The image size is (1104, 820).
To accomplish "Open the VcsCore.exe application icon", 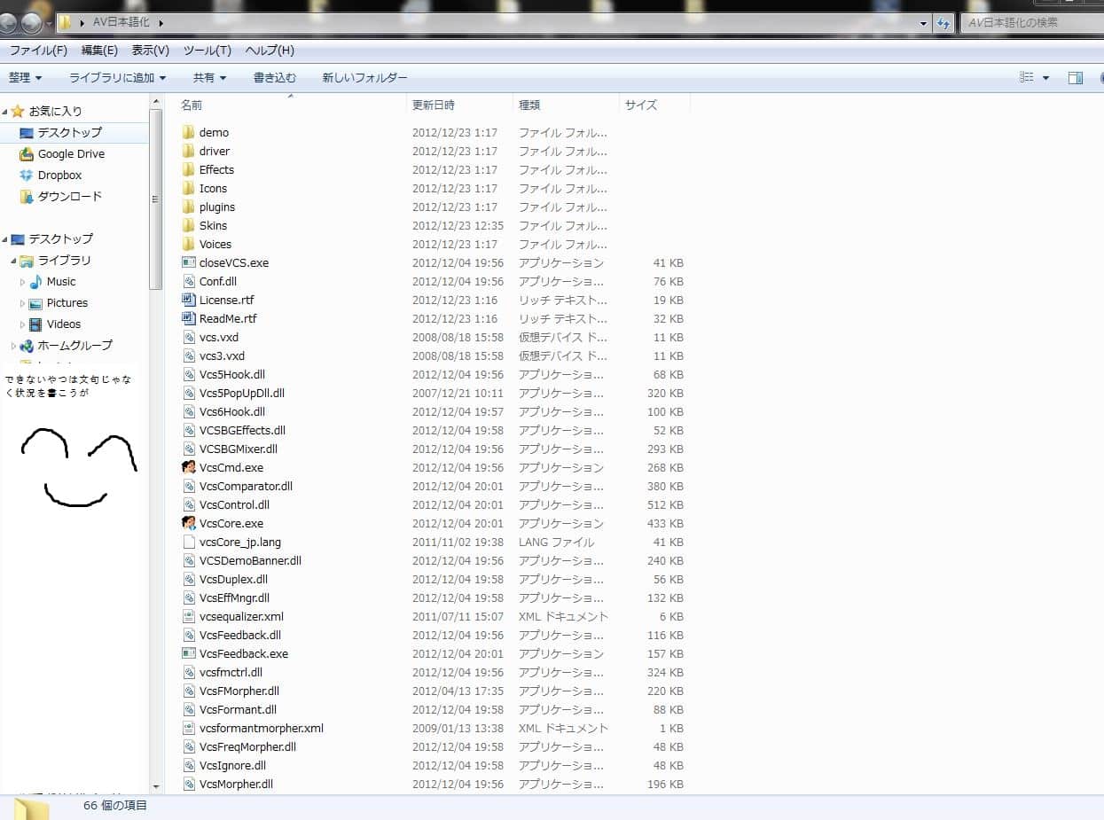I will tap(188, 523).
